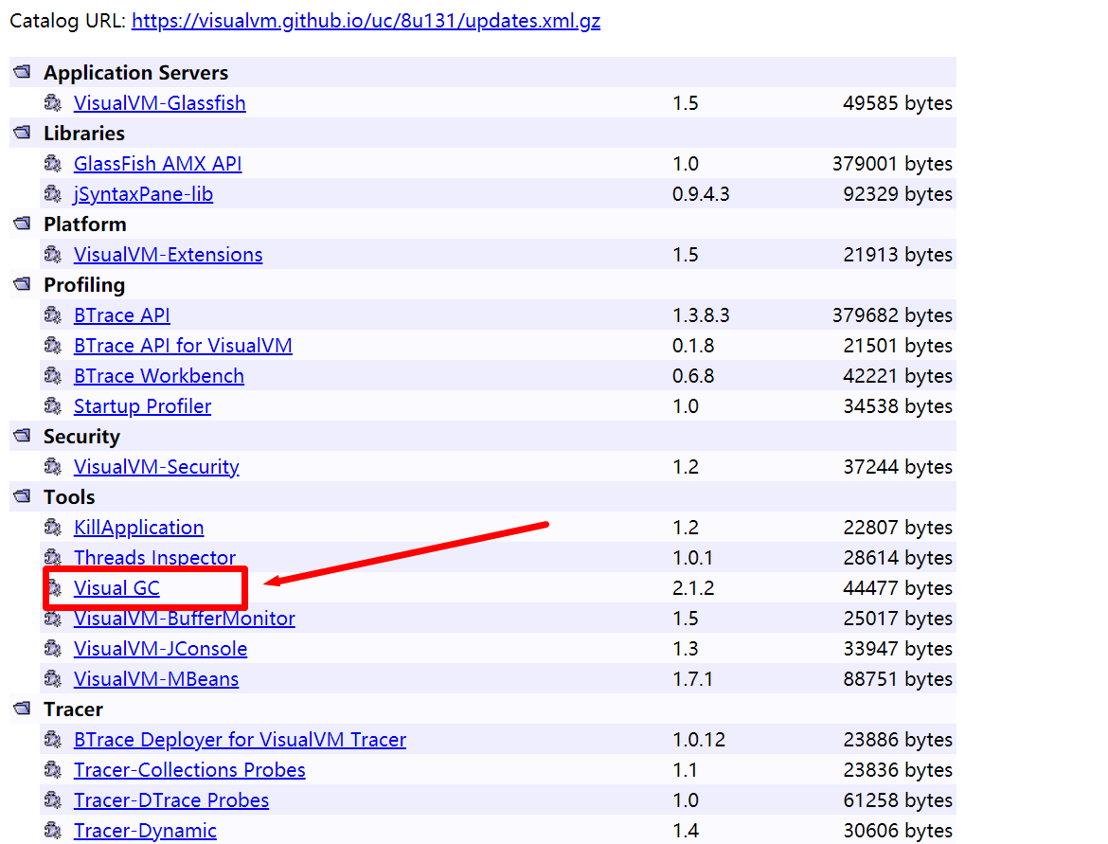Click the size value 22807 bytes
Viewport: 1108px width, 844px height.
click(898, 528)
